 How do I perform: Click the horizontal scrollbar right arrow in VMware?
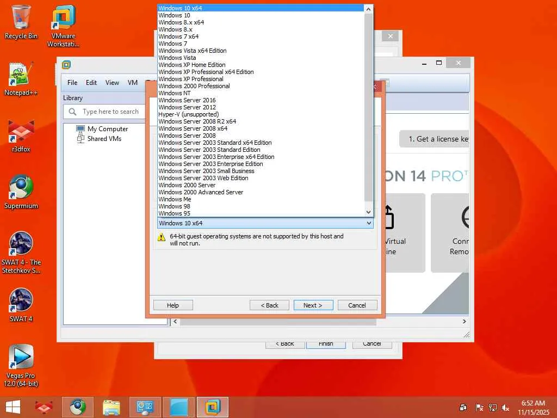click(x=464, y=321)
